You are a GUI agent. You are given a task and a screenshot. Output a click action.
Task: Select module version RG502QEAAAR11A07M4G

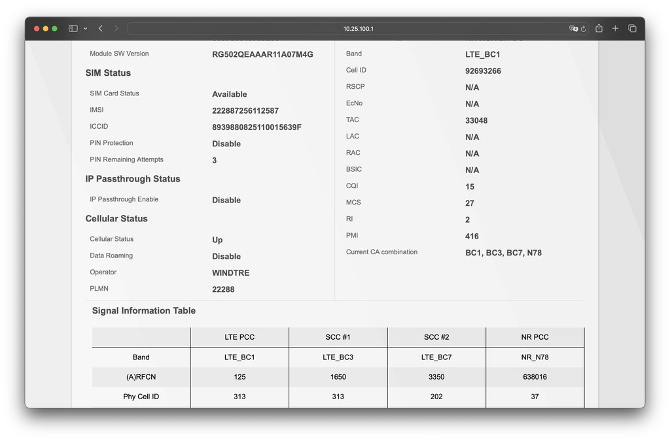(262, 54)
